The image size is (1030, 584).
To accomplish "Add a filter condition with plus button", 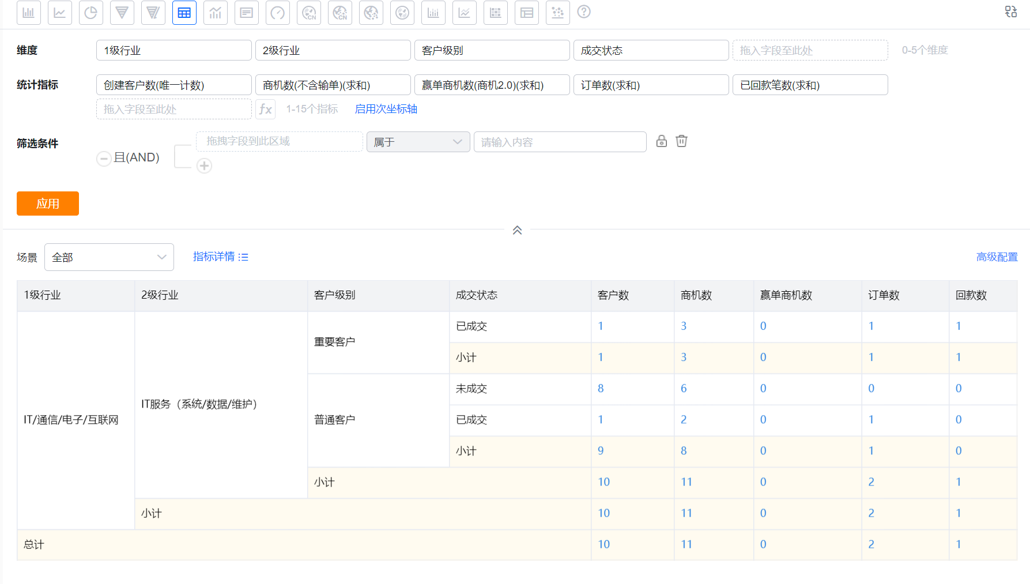I will point(205,165).
